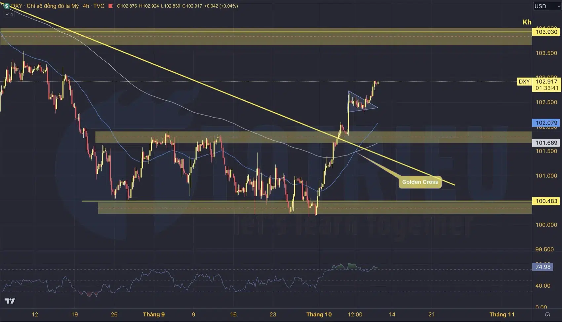Image resolution: width=562 pixels, height=322 pixels.
Task: Click the 01:33:41 bar countdown timer
Action: point(546,88)
